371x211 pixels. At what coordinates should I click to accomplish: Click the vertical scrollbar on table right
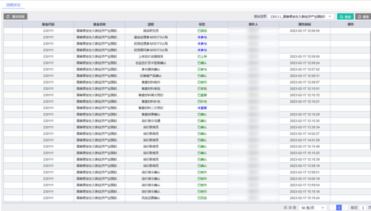(x=370, y=90)
